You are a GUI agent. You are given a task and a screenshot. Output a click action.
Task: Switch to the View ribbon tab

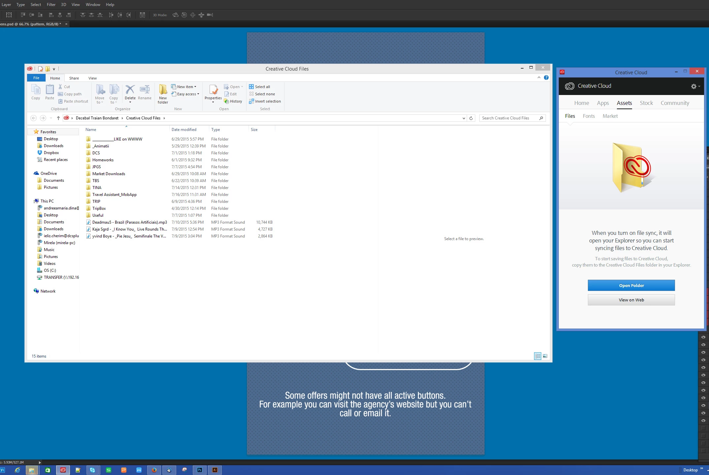coord(92,78)
